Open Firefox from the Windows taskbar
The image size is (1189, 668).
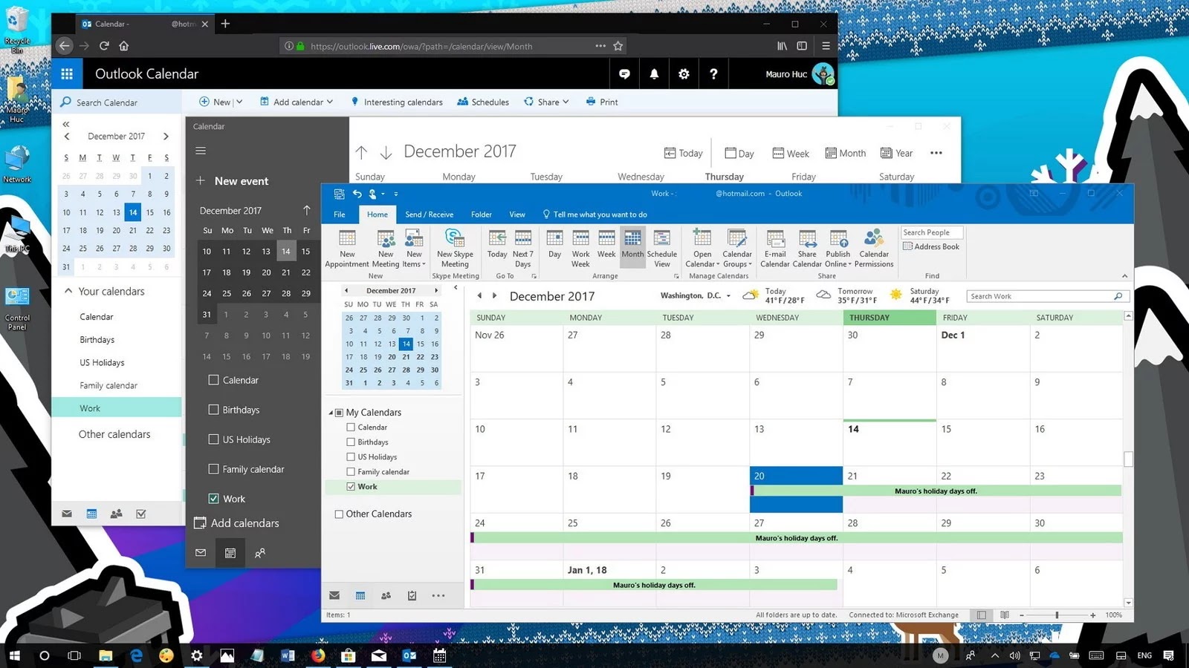(x=318, y=655)
